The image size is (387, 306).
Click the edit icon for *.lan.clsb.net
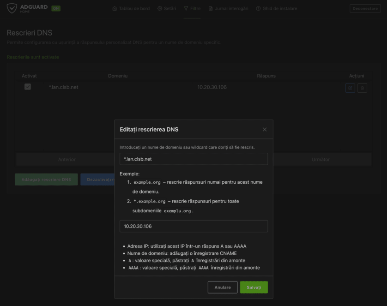(350, 88)
